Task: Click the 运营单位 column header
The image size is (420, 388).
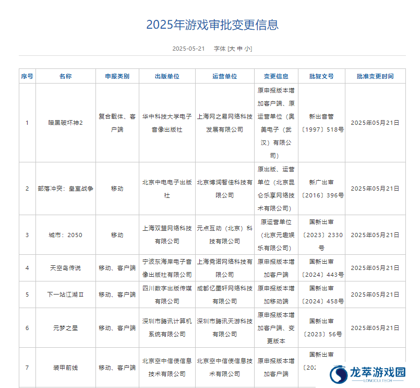Action: click(x=225, y=76)
